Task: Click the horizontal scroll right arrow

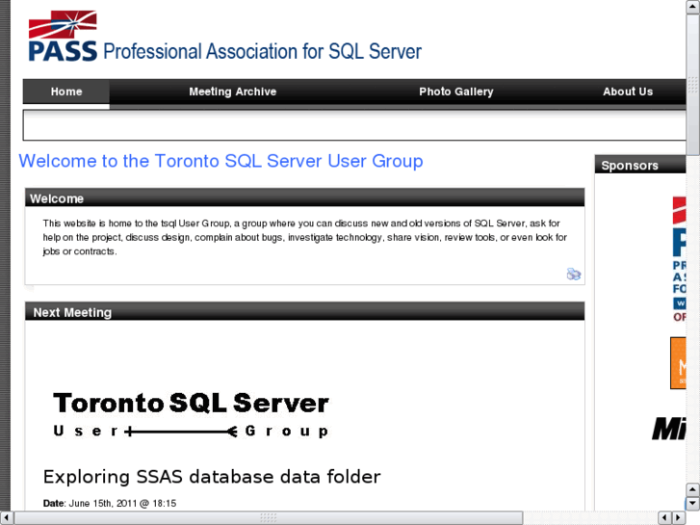Action: tap(678, 518)
